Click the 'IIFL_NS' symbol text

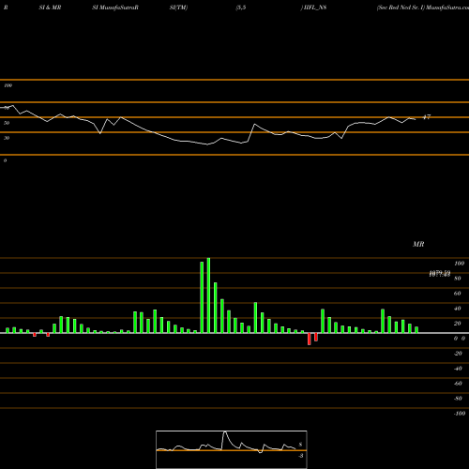(x=315, y=8)
